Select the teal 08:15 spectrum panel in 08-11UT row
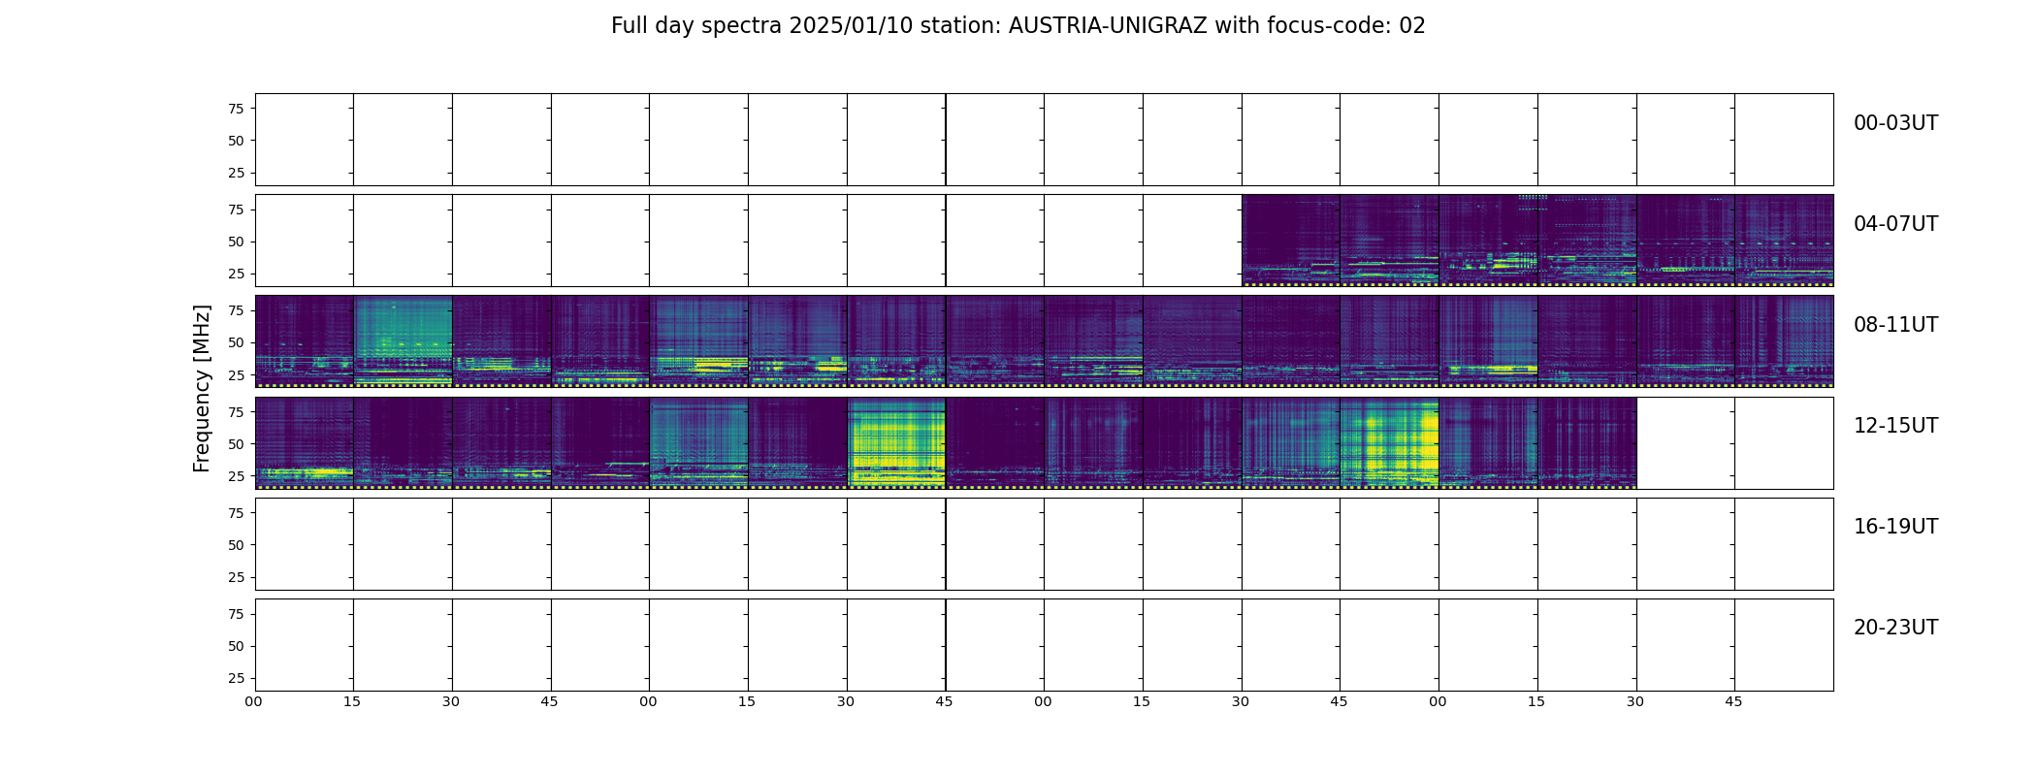Image resolution: width=2037 pixels, height=776 pixels. click(403, 341)
